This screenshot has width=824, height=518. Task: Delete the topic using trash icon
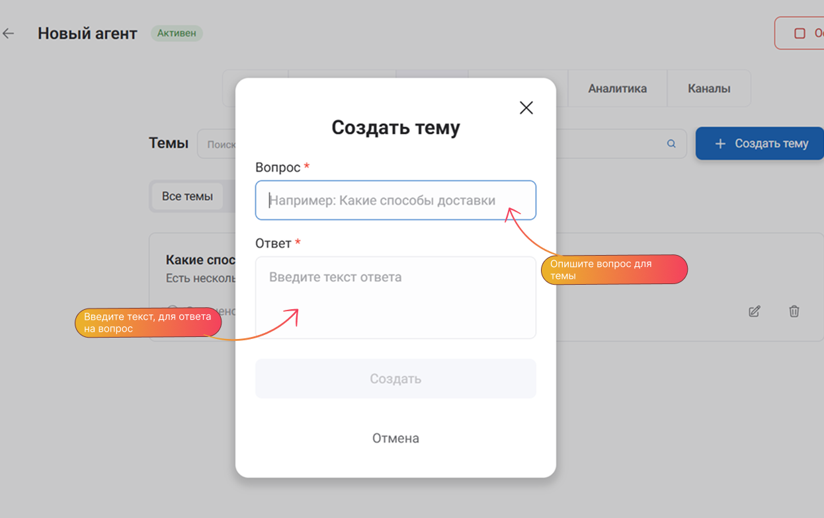[x=794, y=311]
